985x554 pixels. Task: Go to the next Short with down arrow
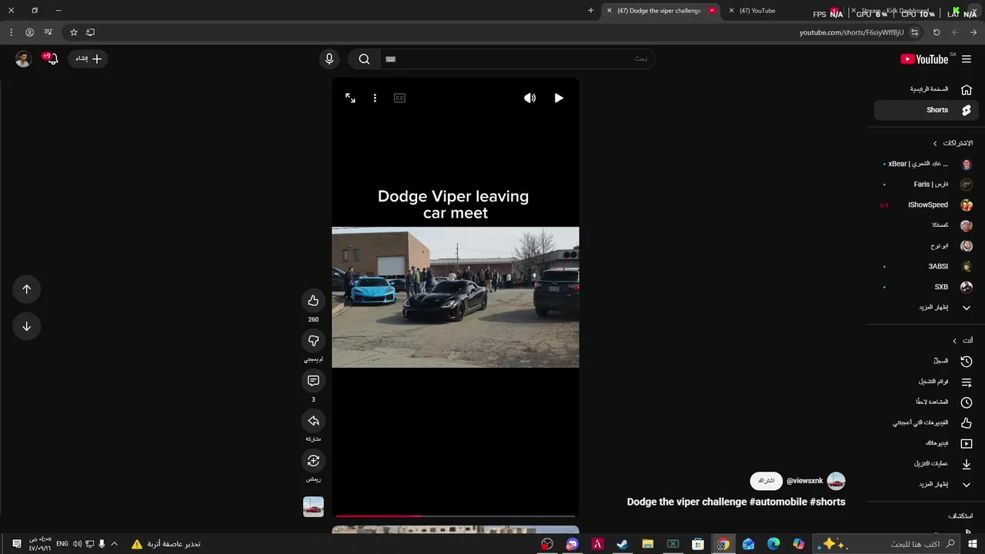click(26, 326)
